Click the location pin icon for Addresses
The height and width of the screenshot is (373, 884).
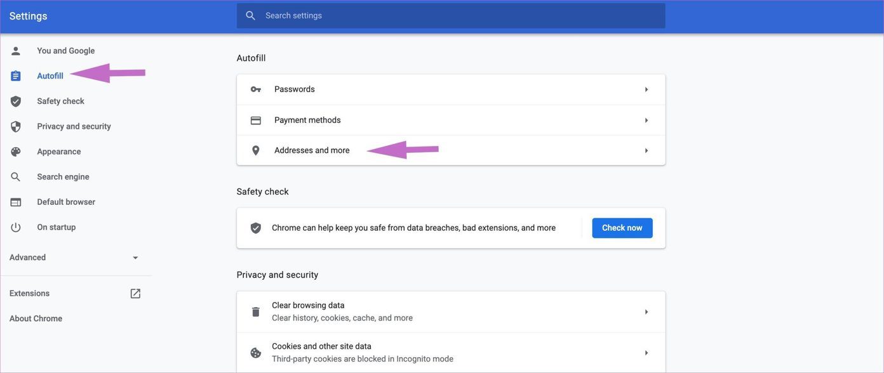(256, 151)
